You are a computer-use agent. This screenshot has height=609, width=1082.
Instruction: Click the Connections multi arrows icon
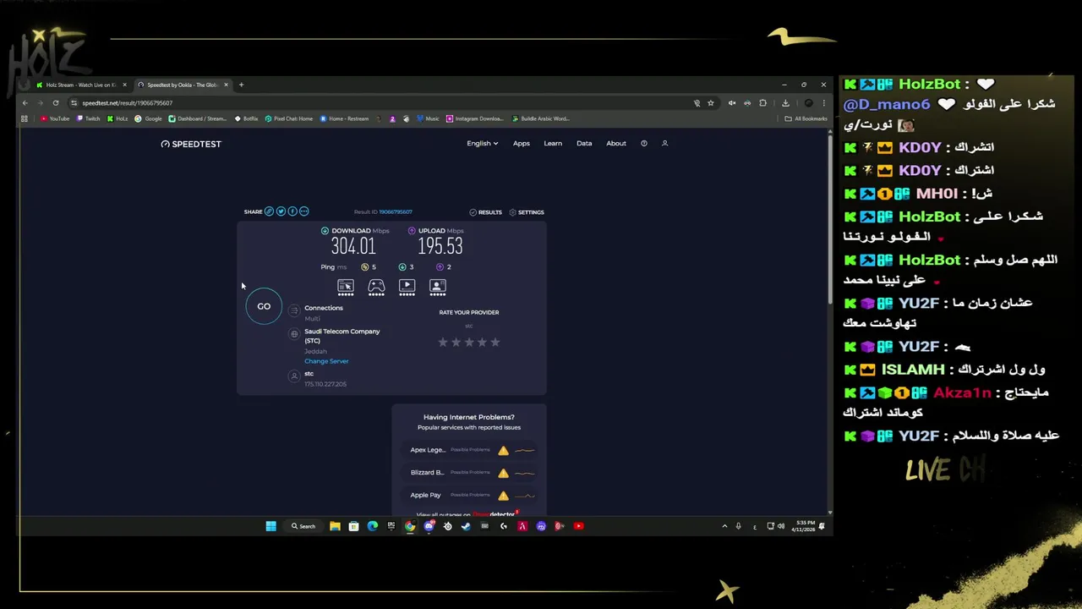coord(294,311)
